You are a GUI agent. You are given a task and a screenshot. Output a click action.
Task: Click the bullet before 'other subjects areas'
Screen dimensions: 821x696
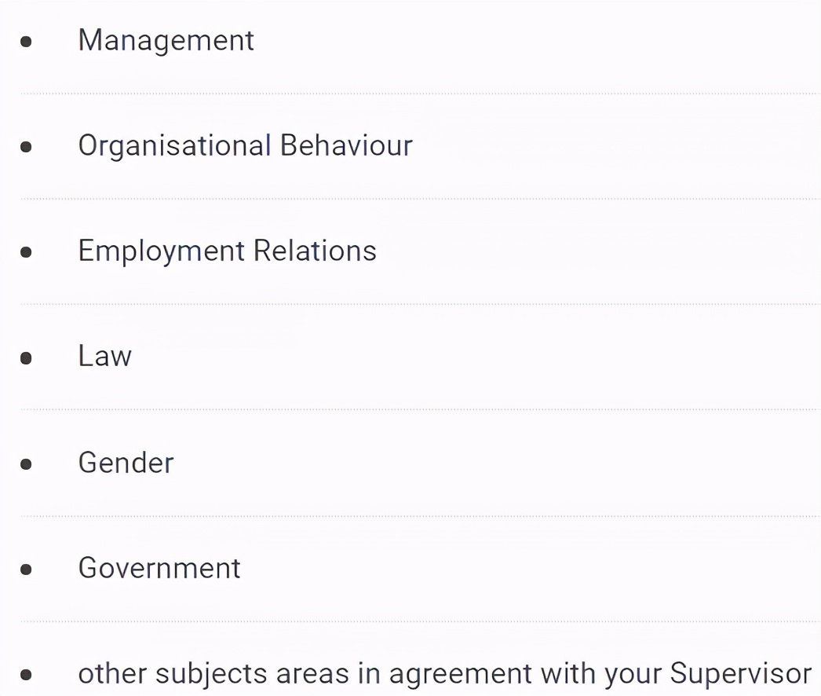point(26,675)
